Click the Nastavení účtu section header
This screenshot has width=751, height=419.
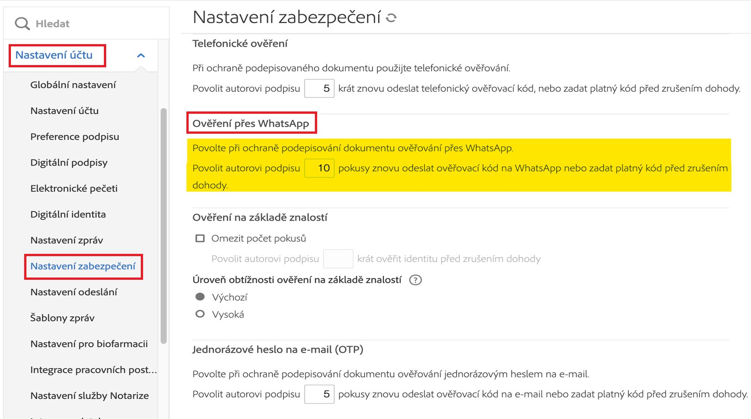coord(54,55)
